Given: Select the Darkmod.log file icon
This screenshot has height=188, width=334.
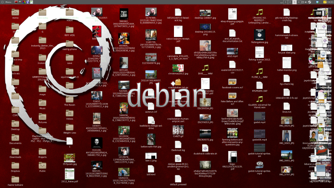Looking at the screenshot, I should 178,144.
